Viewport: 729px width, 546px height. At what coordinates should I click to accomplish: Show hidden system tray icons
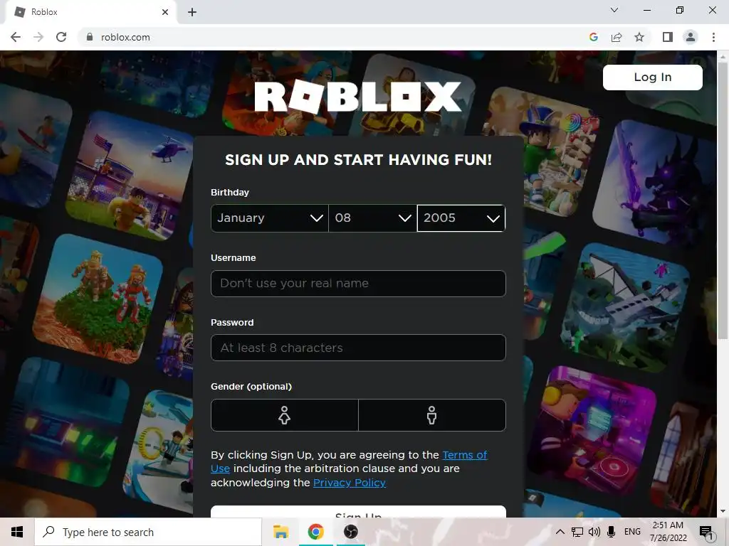point(560,532)
